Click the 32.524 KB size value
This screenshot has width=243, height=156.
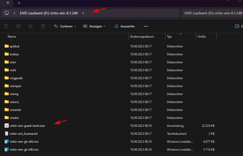coord(208,126)
